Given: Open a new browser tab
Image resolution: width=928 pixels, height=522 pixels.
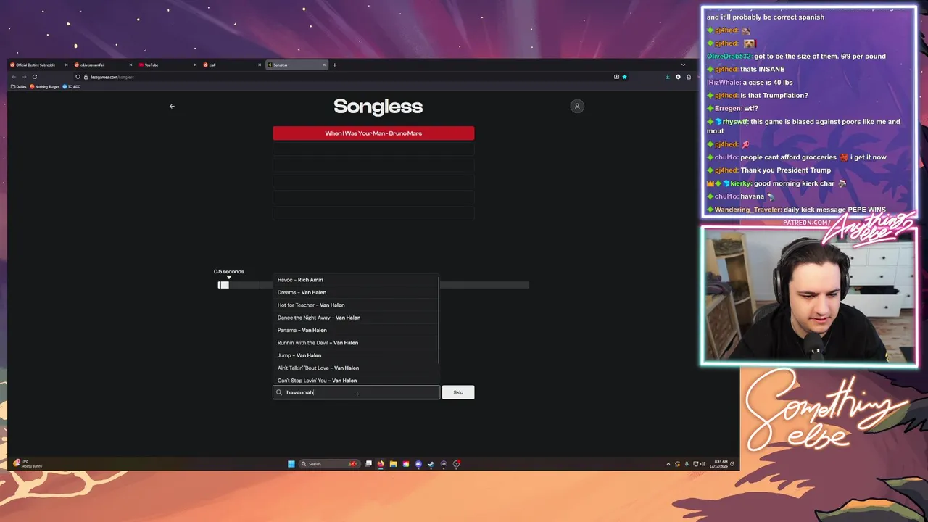Looking at the screenshot, I should (x=334, y=65).
